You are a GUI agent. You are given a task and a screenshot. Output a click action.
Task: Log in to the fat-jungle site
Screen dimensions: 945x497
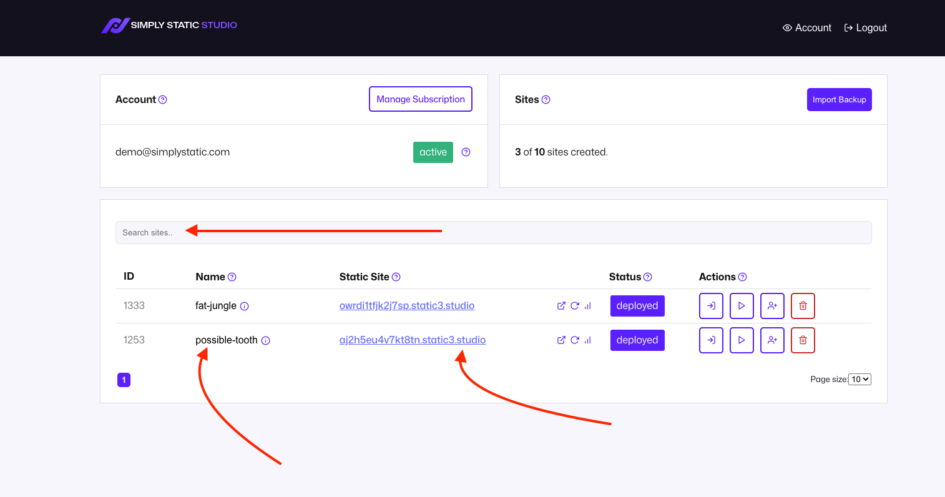pyautogui.click(x=712, y=306)
